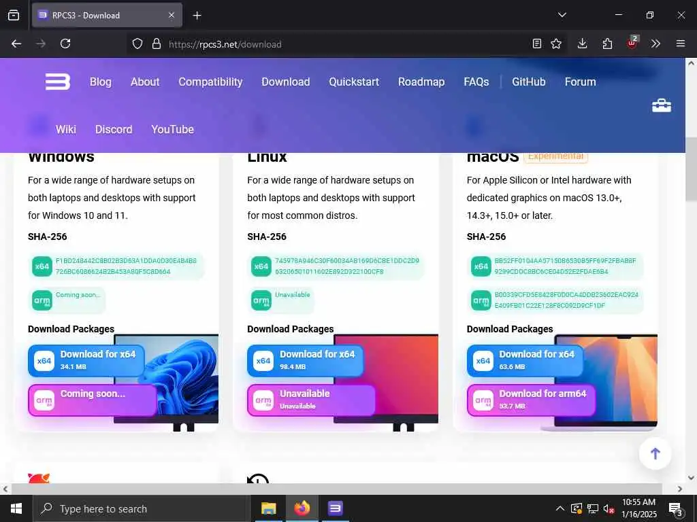697x522 pixels.
Task: Show hidden system tray icons
Action: (x=560, y=508)
